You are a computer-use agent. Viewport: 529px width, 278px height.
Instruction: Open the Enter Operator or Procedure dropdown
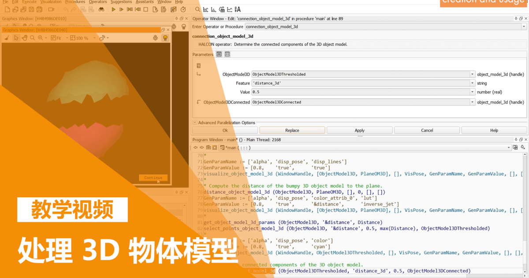524,26
